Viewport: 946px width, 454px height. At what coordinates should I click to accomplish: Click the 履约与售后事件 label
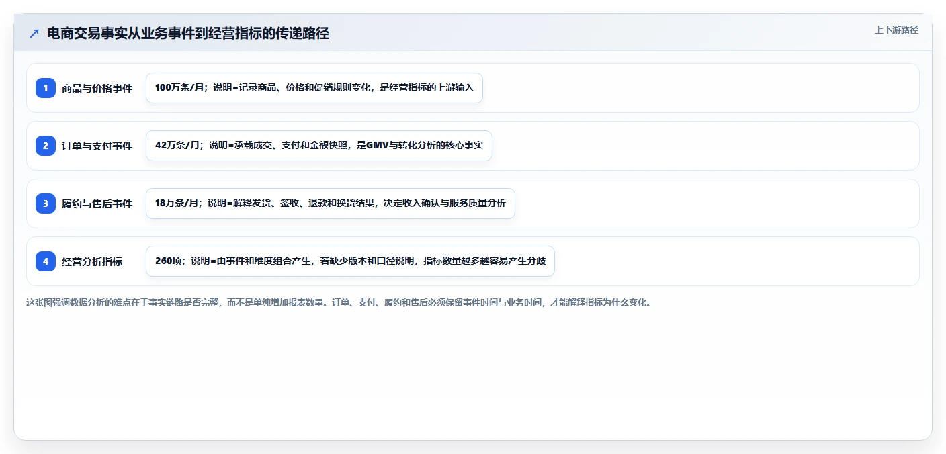(97, 203)
